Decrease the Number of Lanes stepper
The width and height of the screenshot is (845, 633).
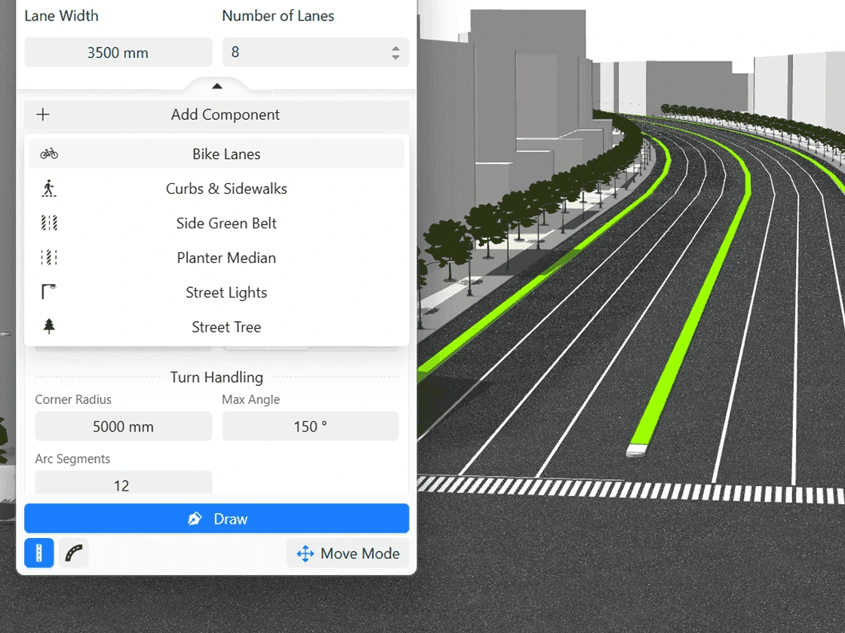395,57
